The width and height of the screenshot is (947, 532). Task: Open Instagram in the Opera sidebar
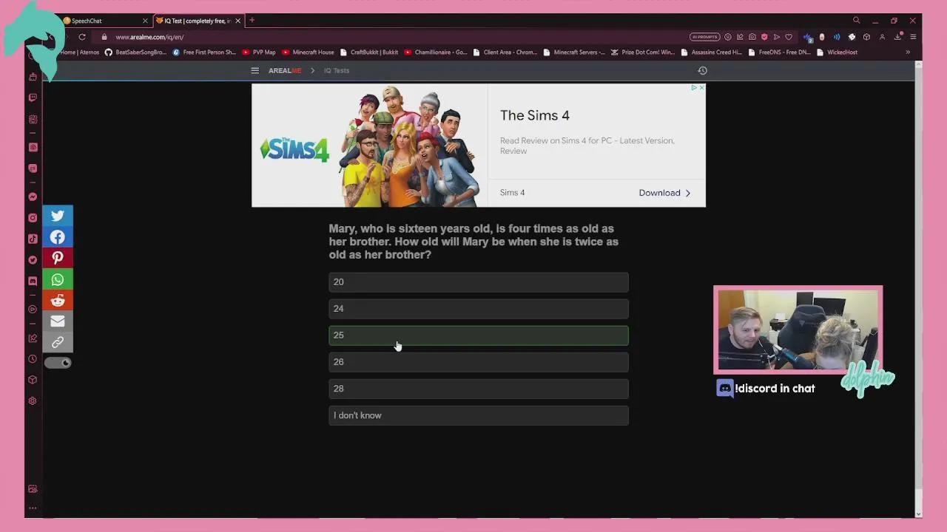tap(33, 218)
